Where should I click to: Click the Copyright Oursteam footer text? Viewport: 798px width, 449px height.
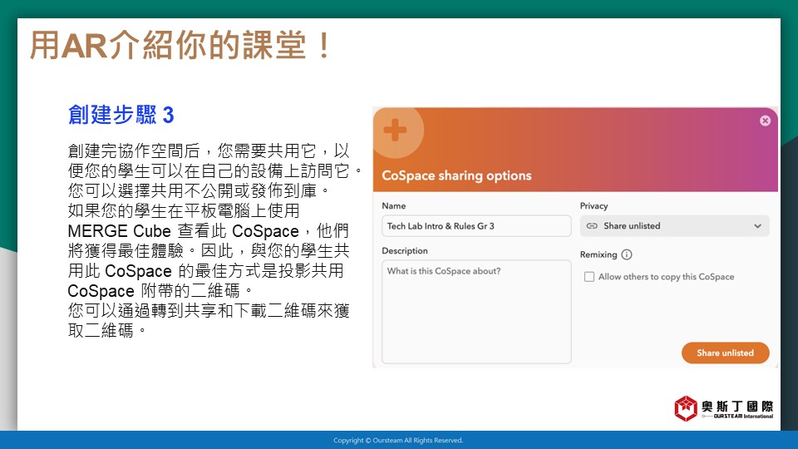tap(398, 441)
